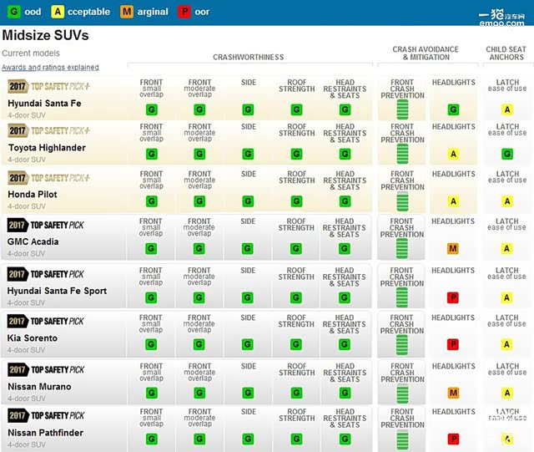Select Honda Pilot LATCH Acceptable rating icon
This screenshot has height=452, width=534.
(507, 201)
